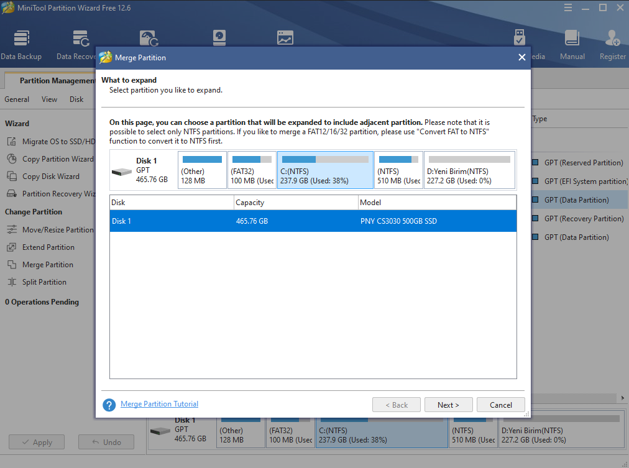Viewport: 629px width, 468px height.
Task: Cancel the Merge Partition wizard
Action: 500,405
